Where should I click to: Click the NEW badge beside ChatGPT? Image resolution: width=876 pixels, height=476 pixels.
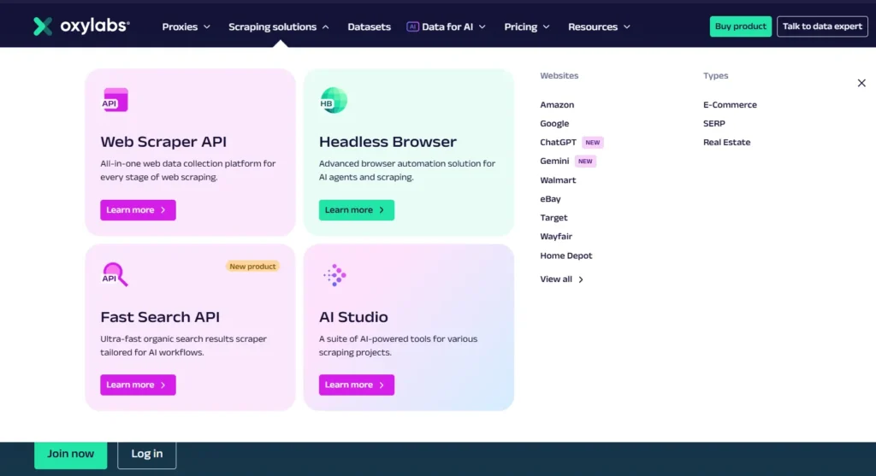[x=593, y=143]
